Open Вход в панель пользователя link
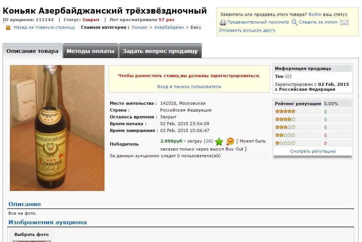 coord(189,87)
